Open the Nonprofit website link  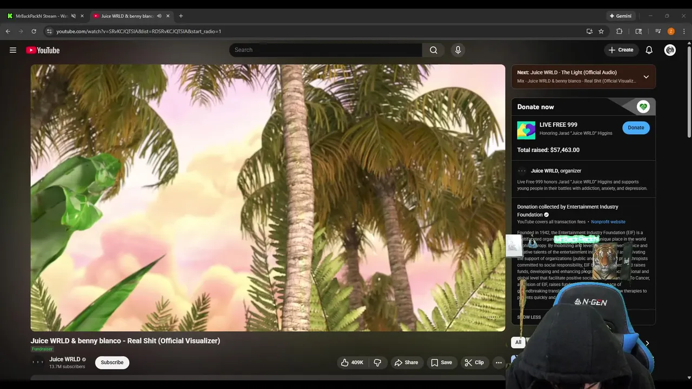click(x=608, y=222)
